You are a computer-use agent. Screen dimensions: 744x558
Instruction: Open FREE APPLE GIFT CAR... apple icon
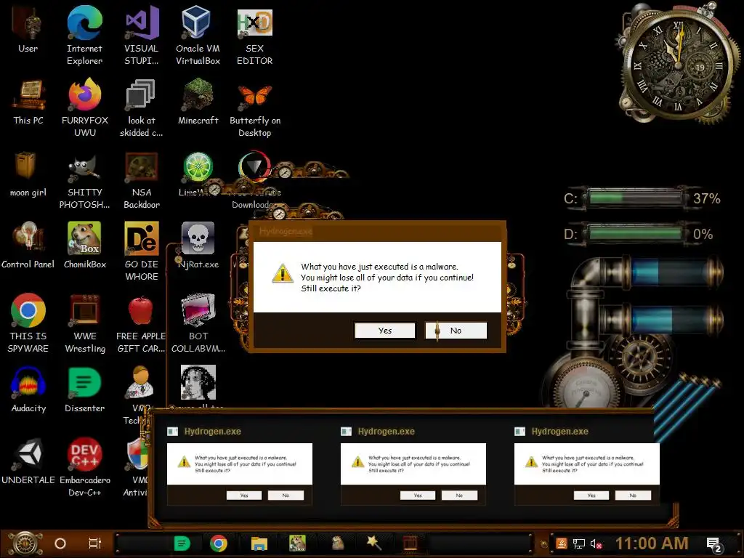(x=141, y=323)
